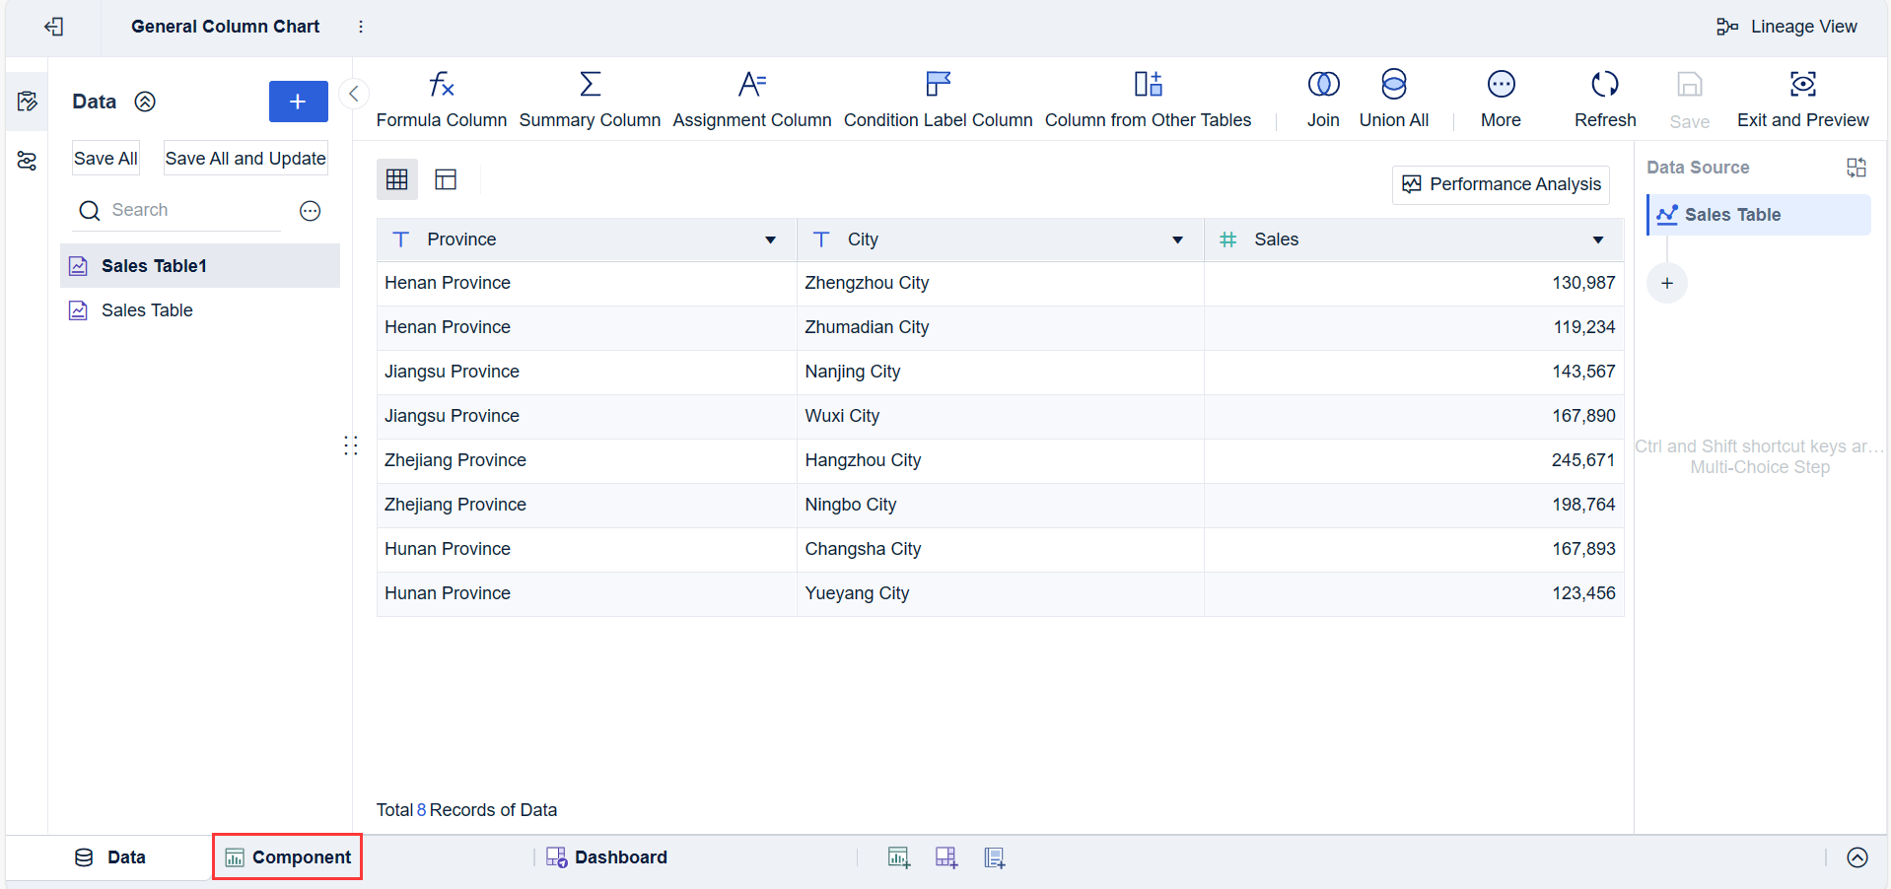This screenshot has height=889, width=1891.
Task: Switch to the Component tab
Action: (288, 857)
